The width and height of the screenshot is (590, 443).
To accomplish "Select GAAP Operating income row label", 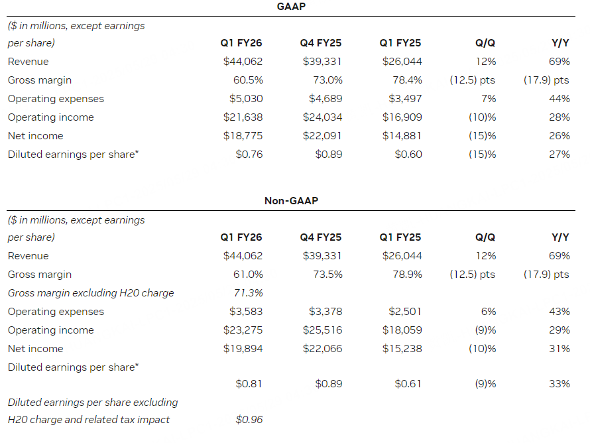I will [x=51, y=117].
